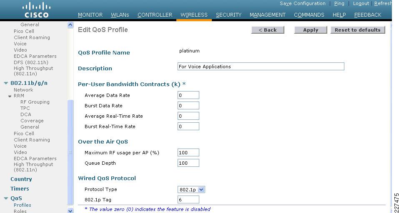Image resolution: width=399 pixels, height=213 pixels.
Task: Click the Refresh link
Action: tap(383, 4)
